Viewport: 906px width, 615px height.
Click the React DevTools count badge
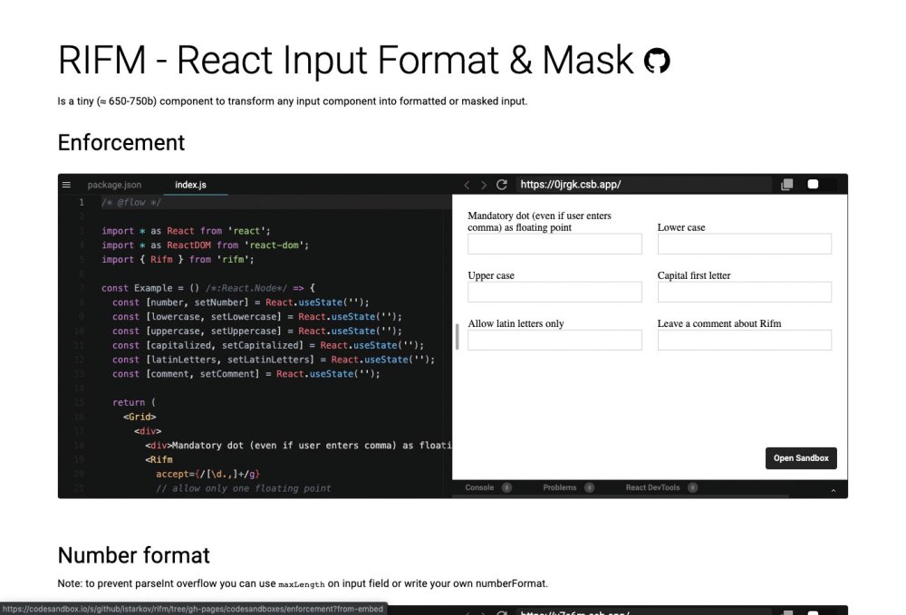coord(693,487)
